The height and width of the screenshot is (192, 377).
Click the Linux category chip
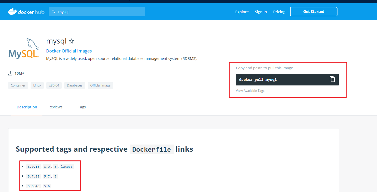tap(37, 85)
